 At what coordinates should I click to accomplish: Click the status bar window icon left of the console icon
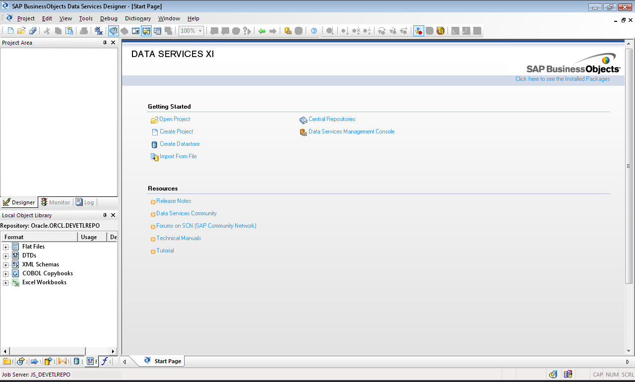(553, 374)
